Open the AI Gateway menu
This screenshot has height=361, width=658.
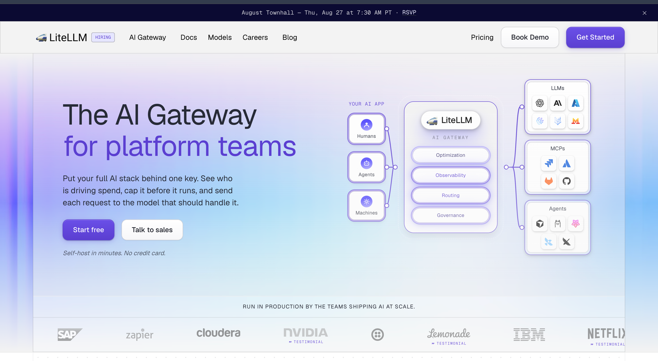pos(147,37)
